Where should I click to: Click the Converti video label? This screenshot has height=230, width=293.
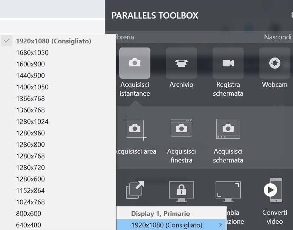(x=274, y=217)
